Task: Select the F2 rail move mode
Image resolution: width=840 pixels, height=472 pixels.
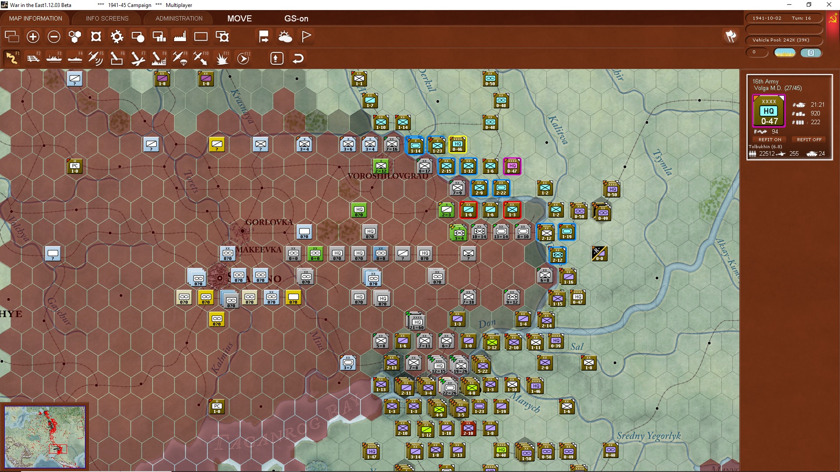Action: (x=33, y=58)
